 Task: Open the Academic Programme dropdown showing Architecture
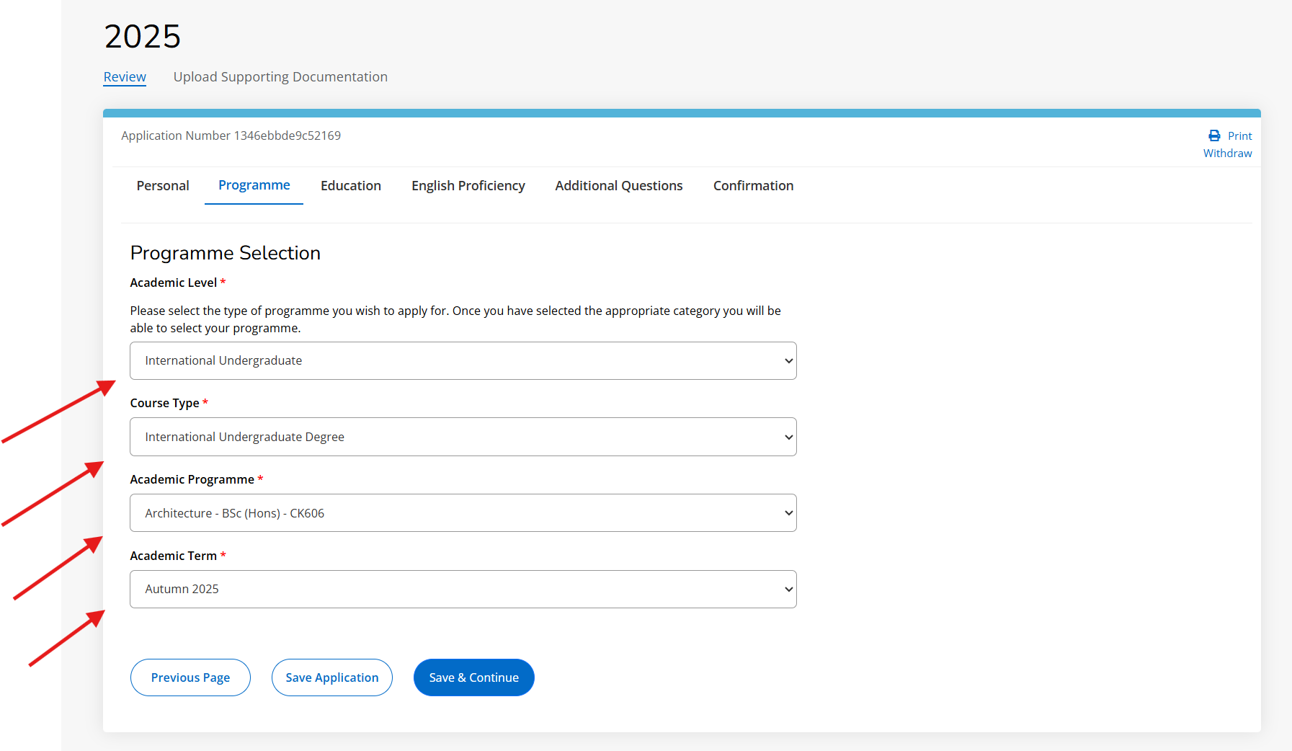[x=463, y=513]
